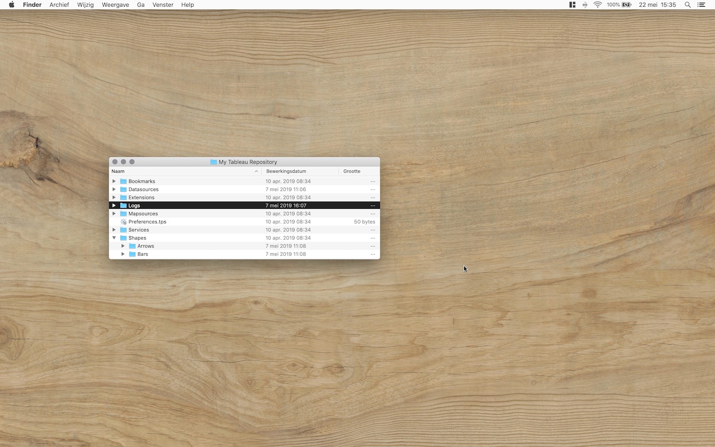Open the Weergave menu

click(x=115, y=4)
